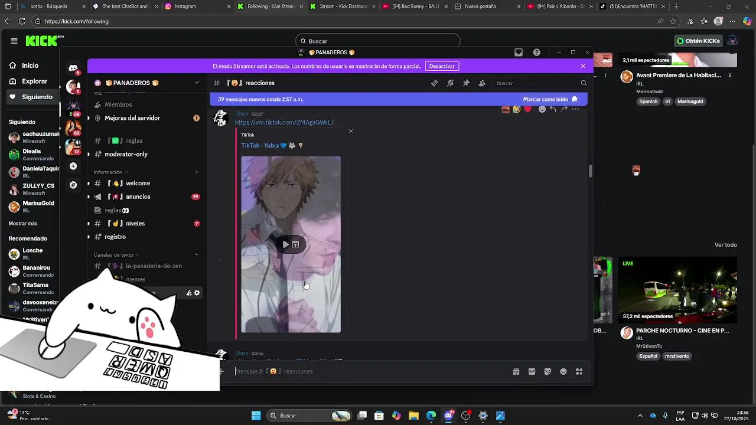Open the niveles channel
Screen dimensions: 756x425
[135, 224]
